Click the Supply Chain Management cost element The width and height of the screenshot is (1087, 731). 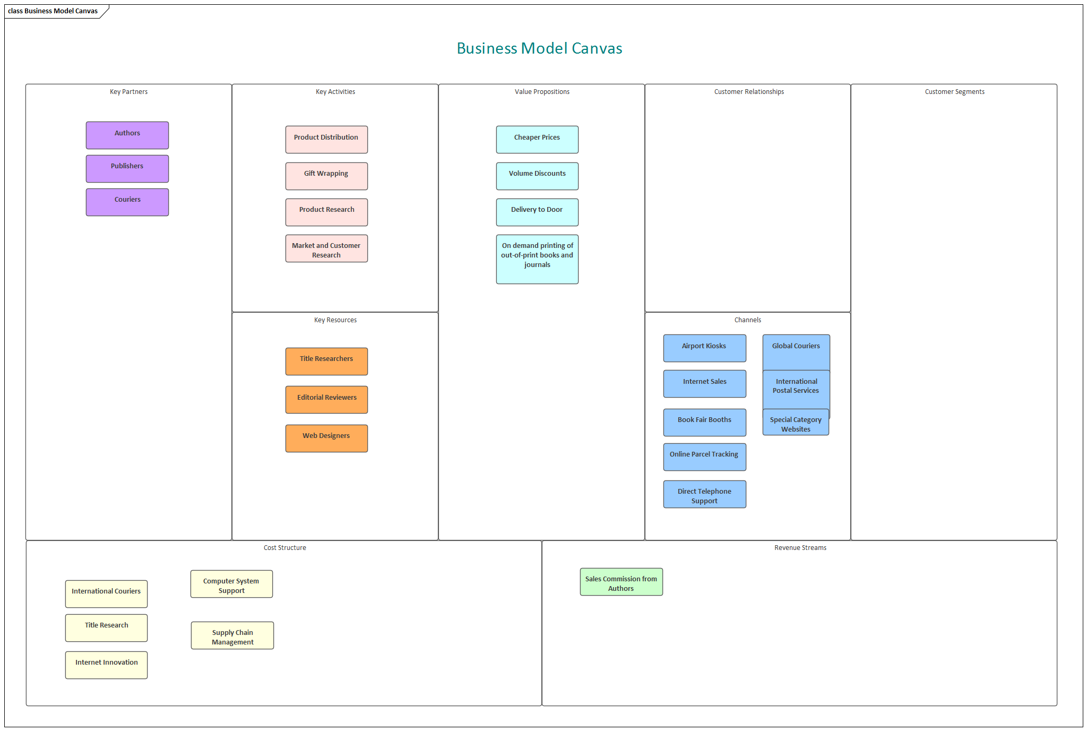(231, 635)
